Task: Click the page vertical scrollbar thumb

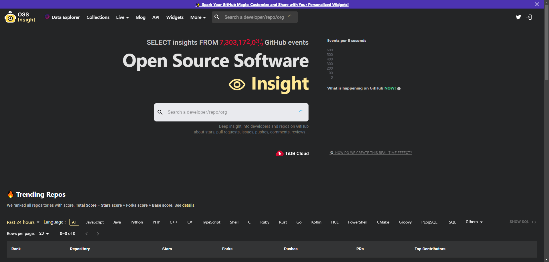Action: click(x=546, y=43)
